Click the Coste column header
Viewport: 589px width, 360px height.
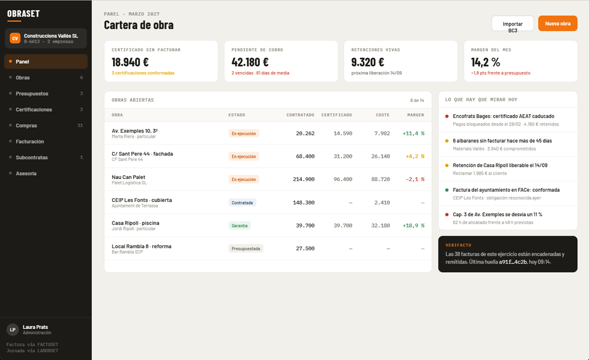point(383,115)
